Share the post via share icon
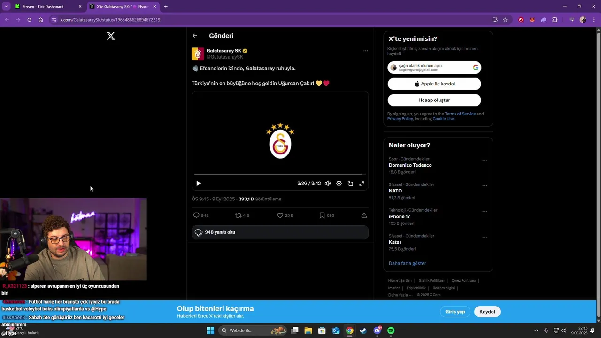 364,215
